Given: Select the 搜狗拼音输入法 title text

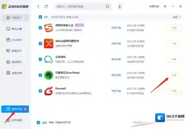Looking at the screenshot, I should pyautogui.click(x=64, y=25).
